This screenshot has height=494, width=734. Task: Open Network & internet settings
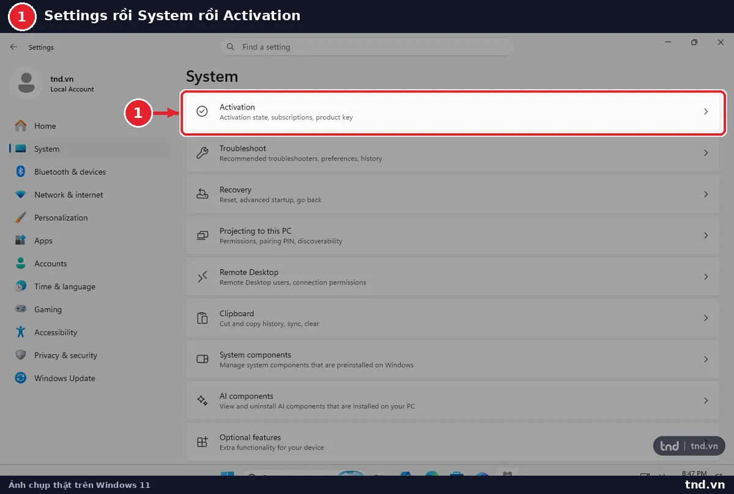point(89,194)
